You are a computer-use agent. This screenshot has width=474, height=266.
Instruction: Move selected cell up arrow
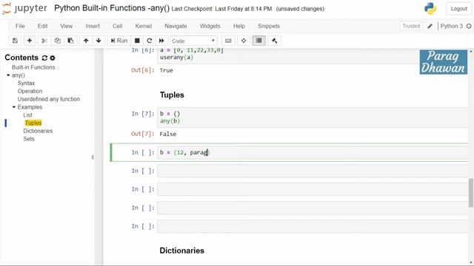[86, 41]
